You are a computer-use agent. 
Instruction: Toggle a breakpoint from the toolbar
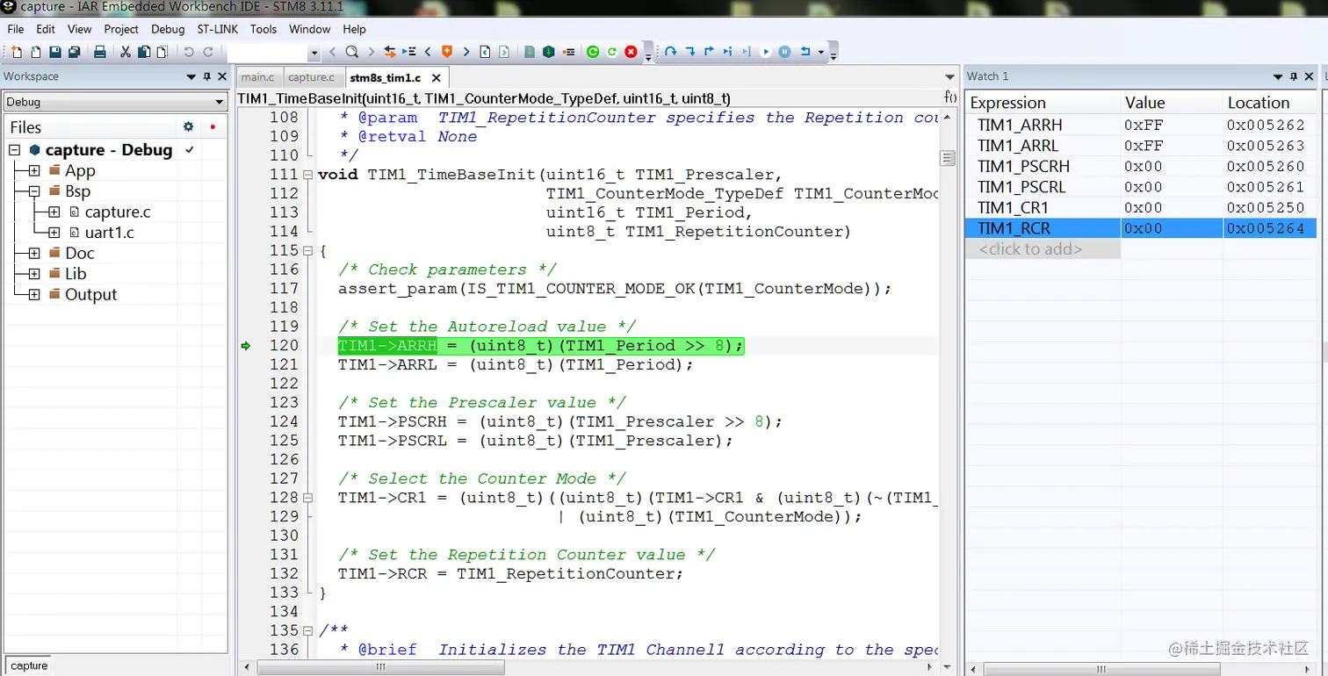click(x=568, y=53)
